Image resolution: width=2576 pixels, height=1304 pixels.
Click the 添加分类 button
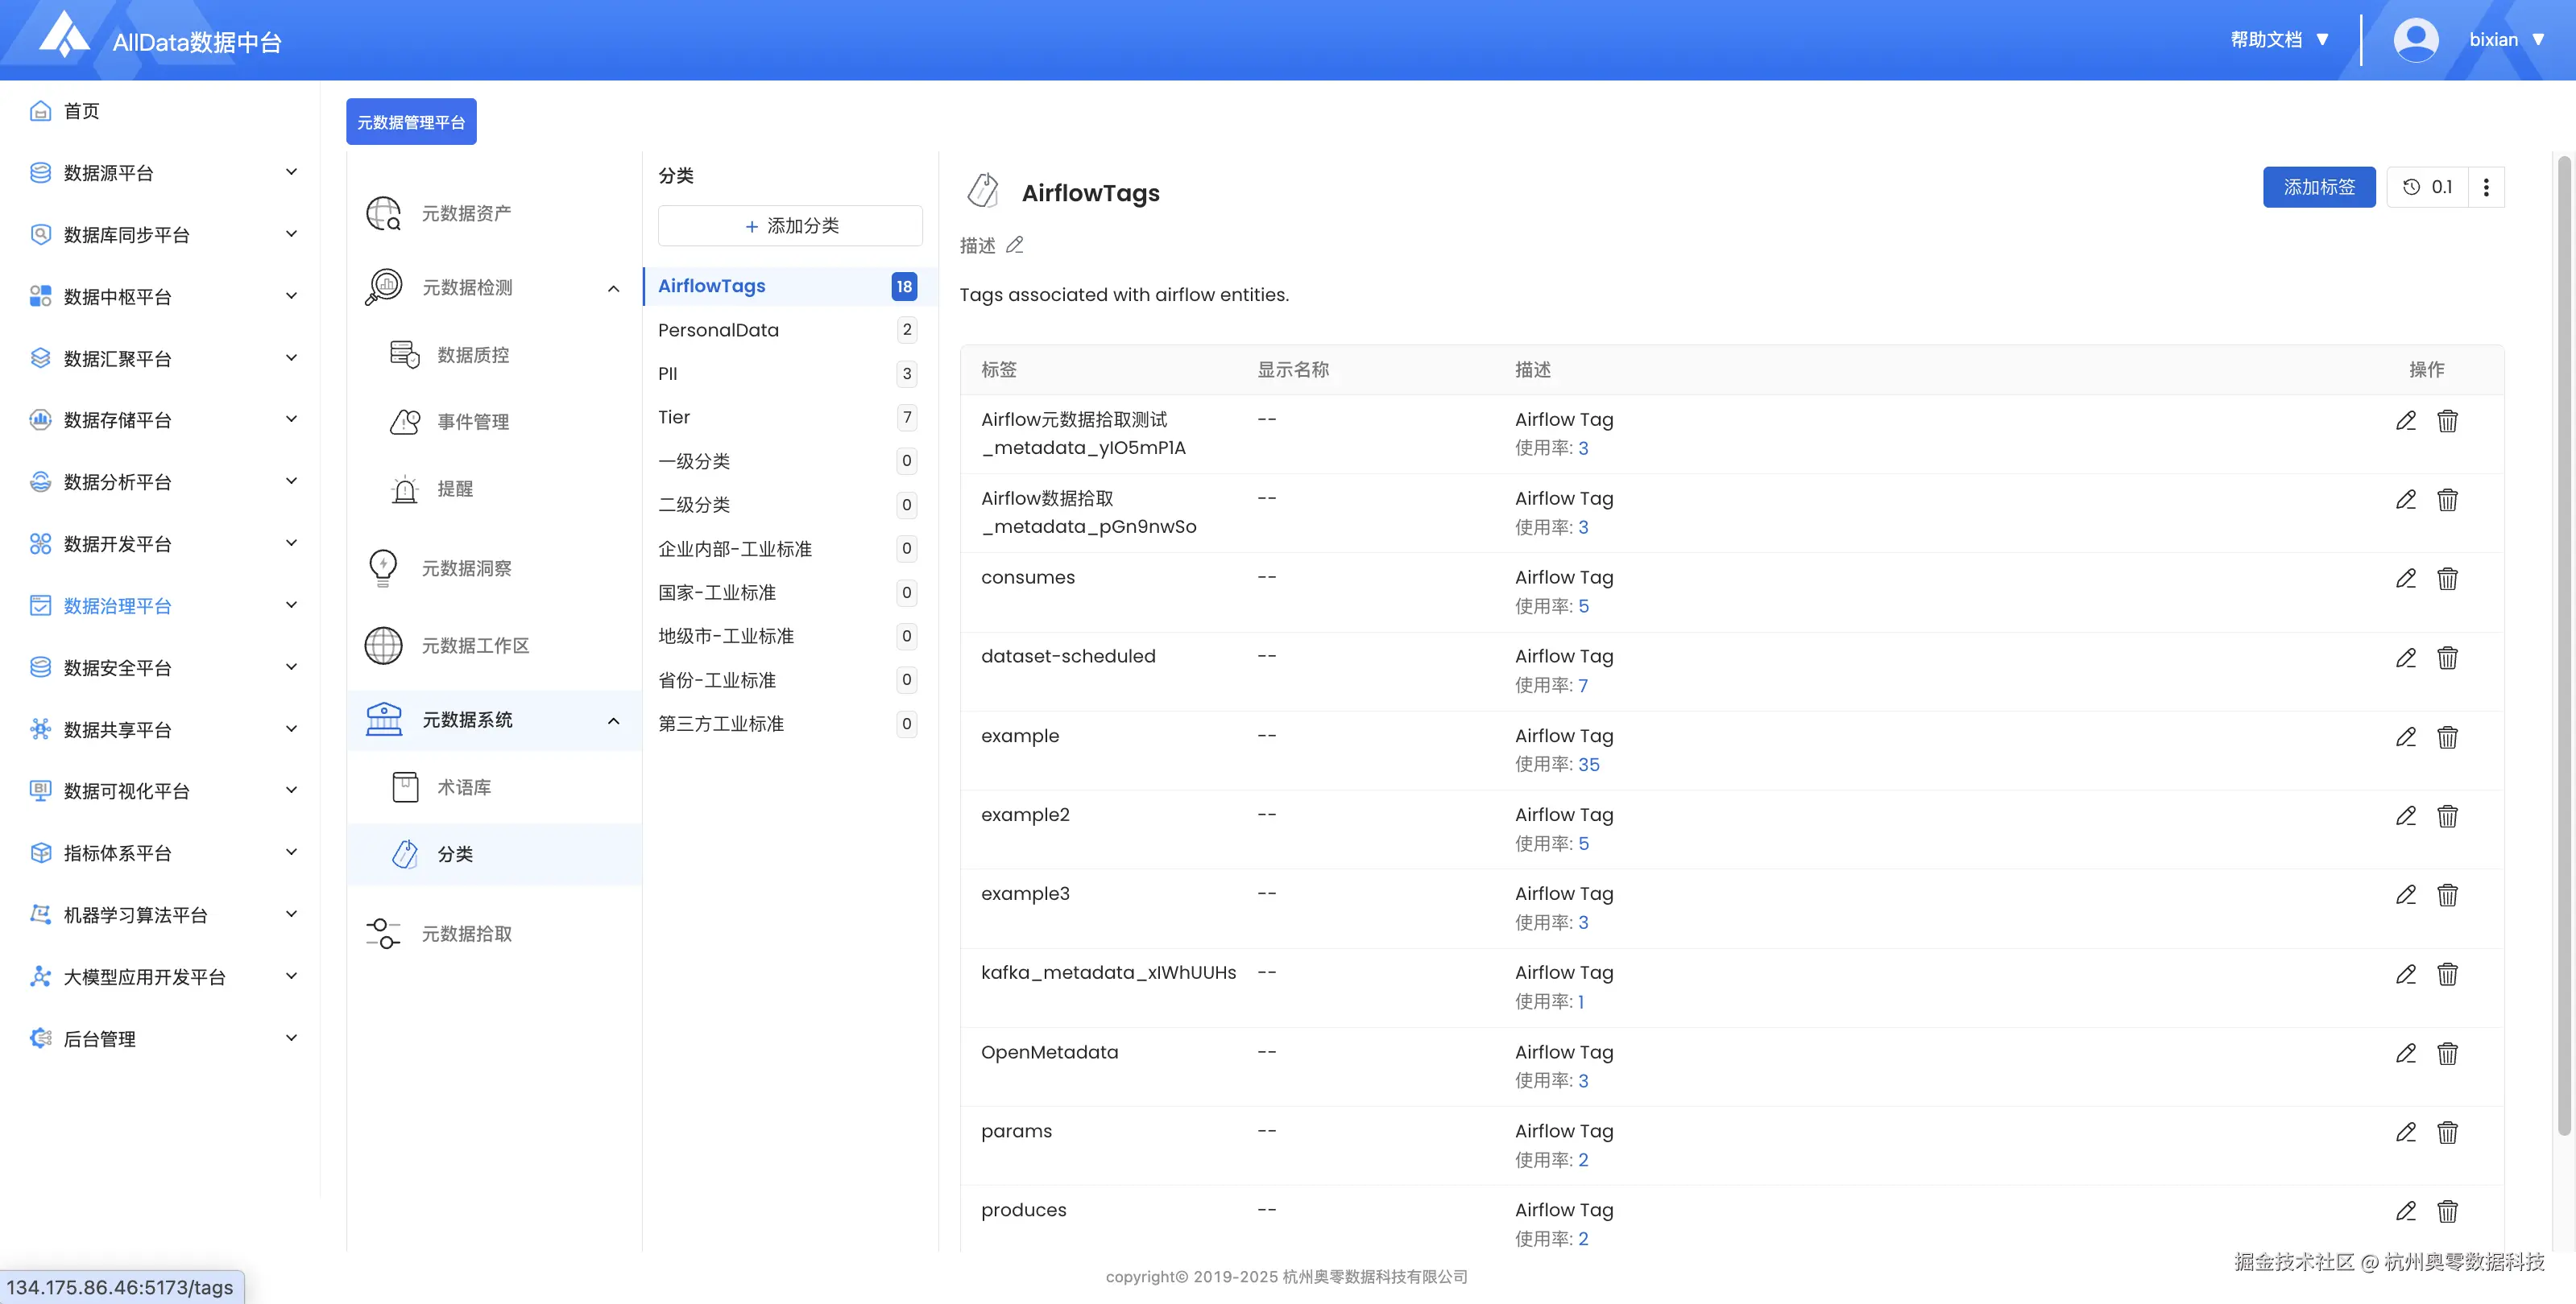[x=789, y=226]
